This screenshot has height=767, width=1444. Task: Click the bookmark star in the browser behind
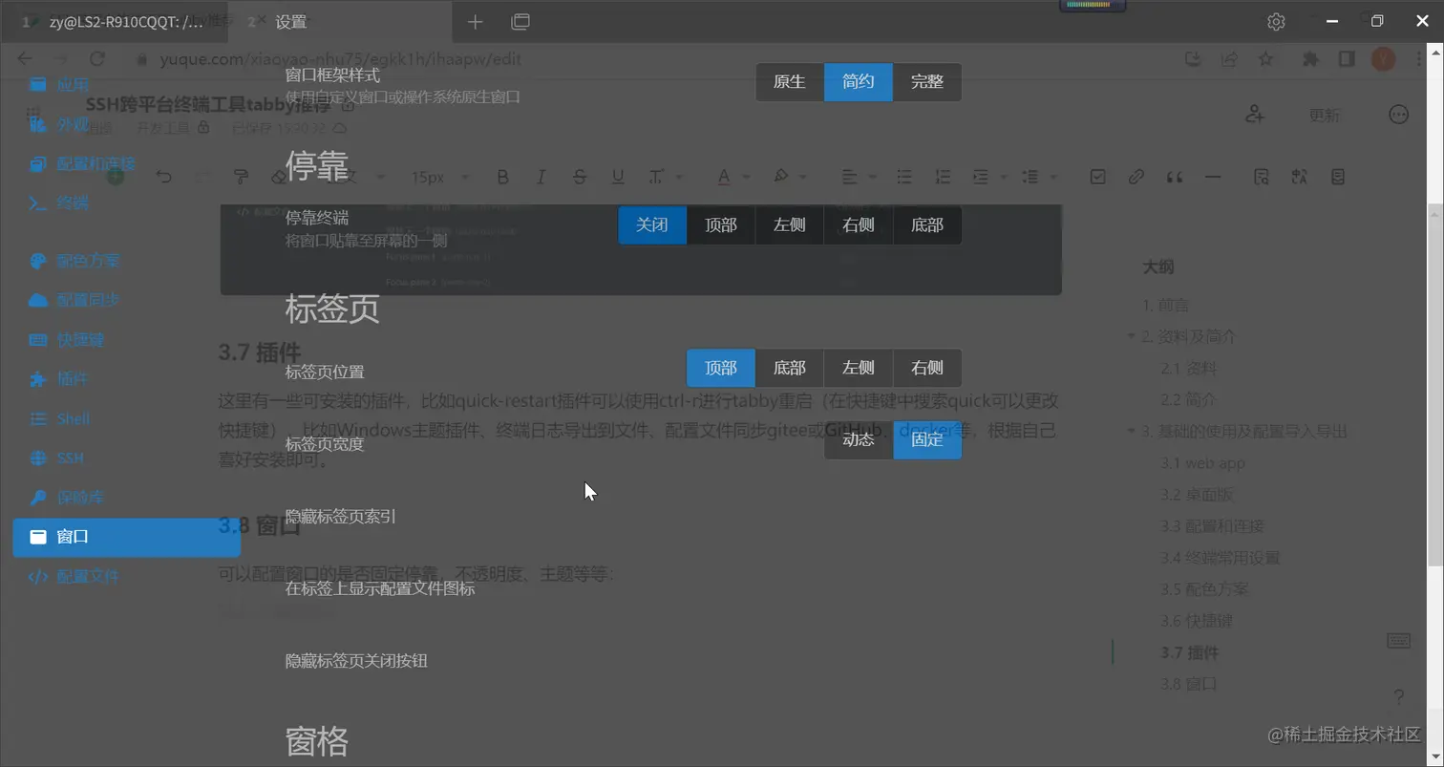point(1265,59)
